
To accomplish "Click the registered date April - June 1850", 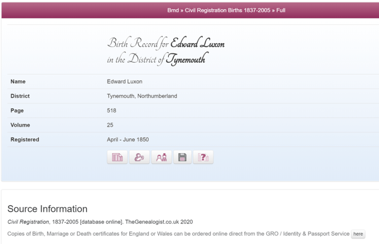I will pos(128,139).
